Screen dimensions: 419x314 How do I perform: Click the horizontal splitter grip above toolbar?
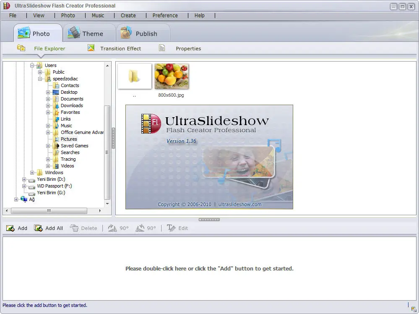[x=209, y=219]
